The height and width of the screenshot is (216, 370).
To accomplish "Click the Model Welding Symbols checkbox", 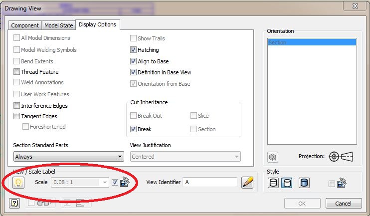I will point(16,49).
